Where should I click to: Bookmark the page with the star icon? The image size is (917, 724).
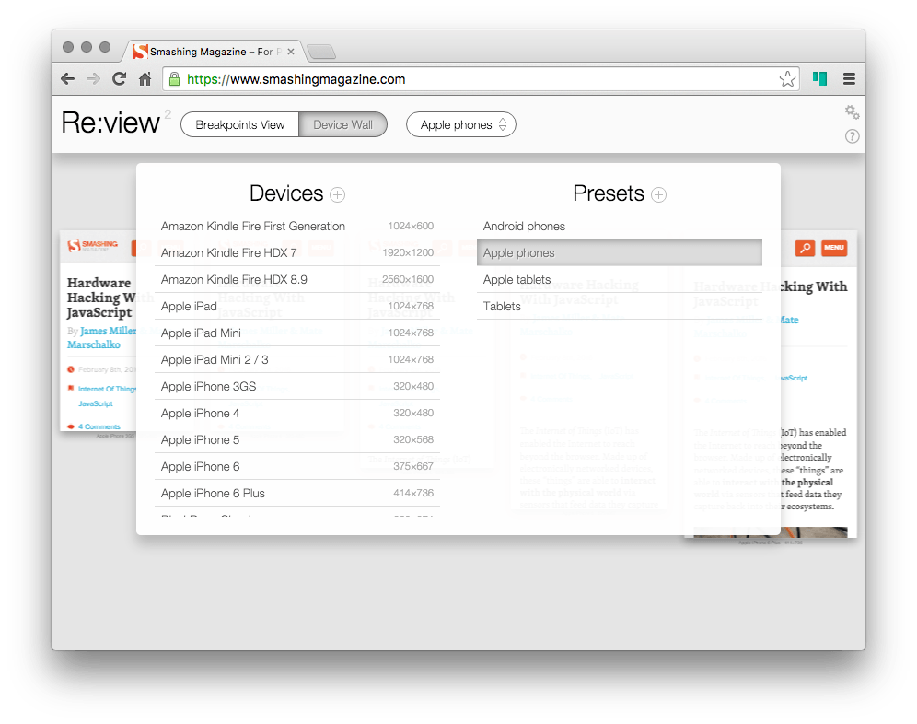(787, 79)
